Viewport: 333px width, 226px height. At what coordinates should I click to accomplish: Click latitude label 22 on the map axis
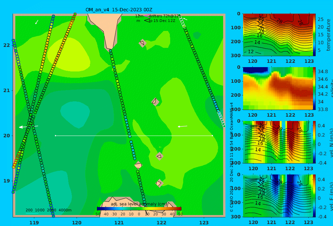tap(7, 45)
